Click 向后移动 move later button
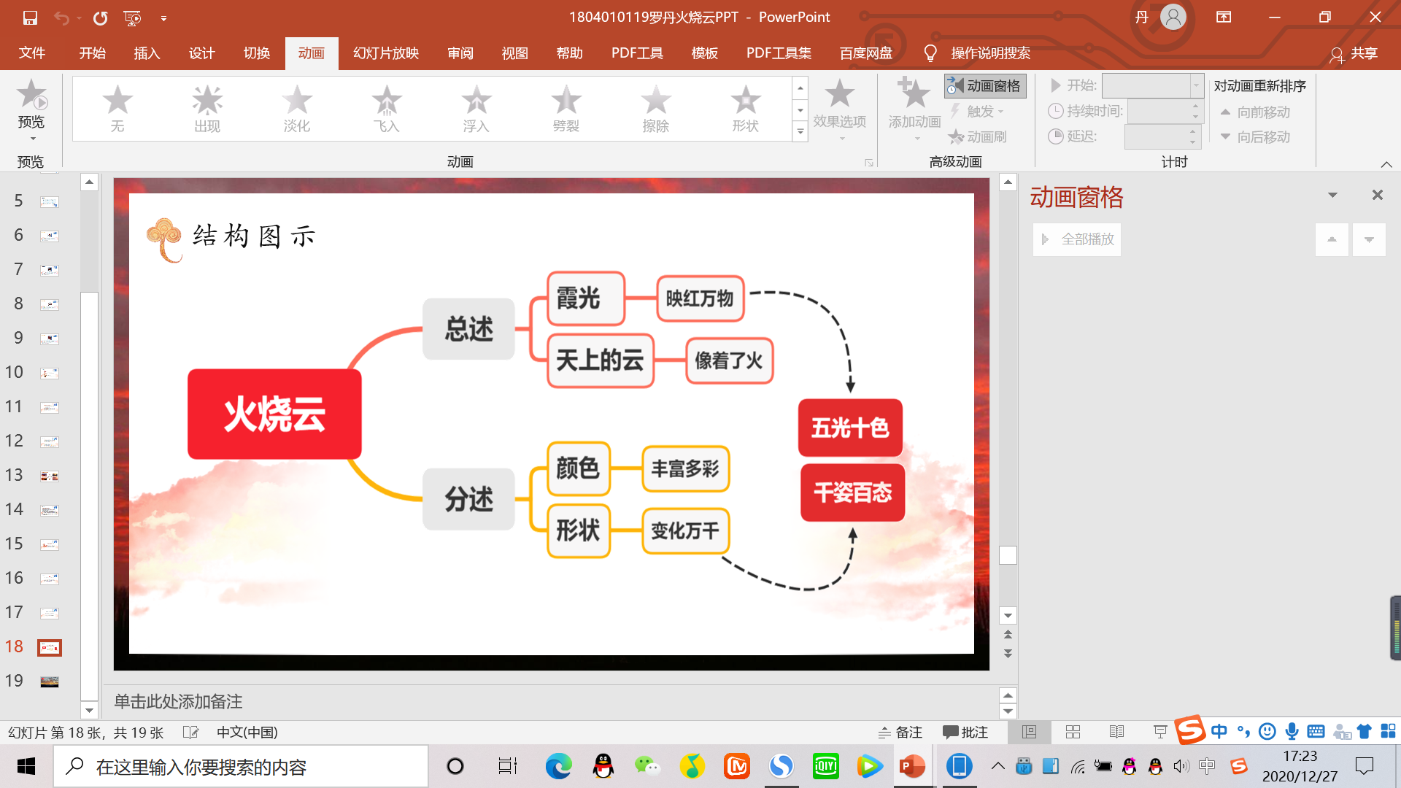 click(x=1255, y=137)
